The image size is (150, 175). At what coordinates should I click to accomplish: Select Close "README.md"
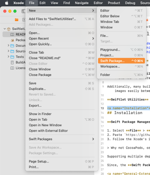tap(62, 58)
